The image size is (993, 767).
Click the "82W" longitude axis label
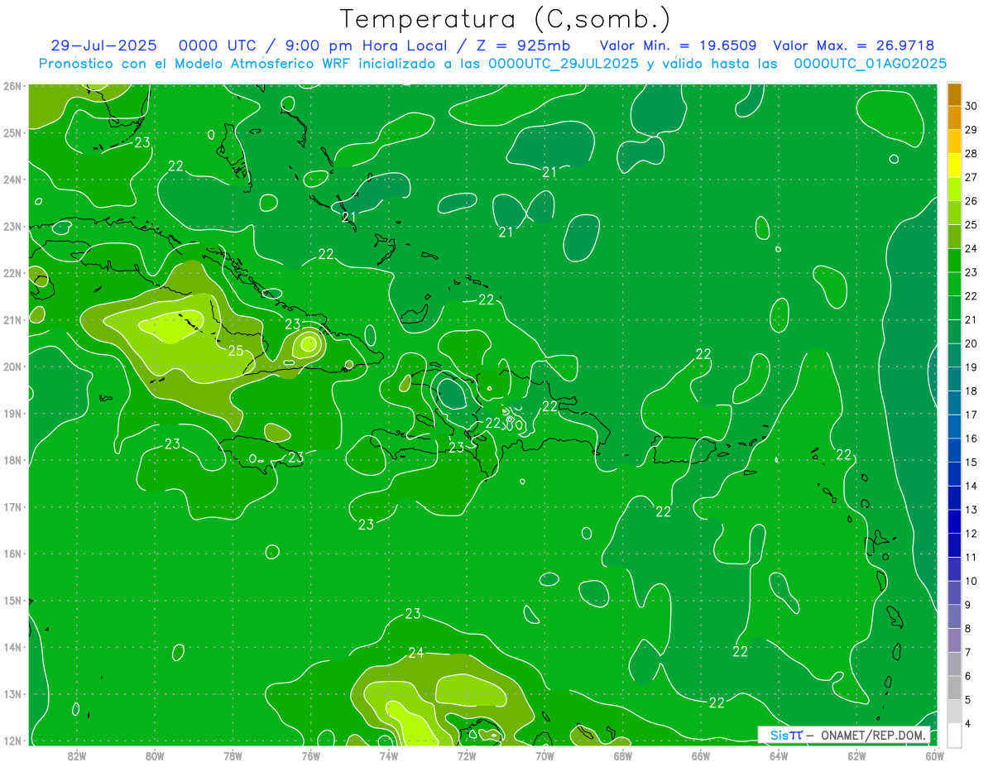[x=77, y=756]
